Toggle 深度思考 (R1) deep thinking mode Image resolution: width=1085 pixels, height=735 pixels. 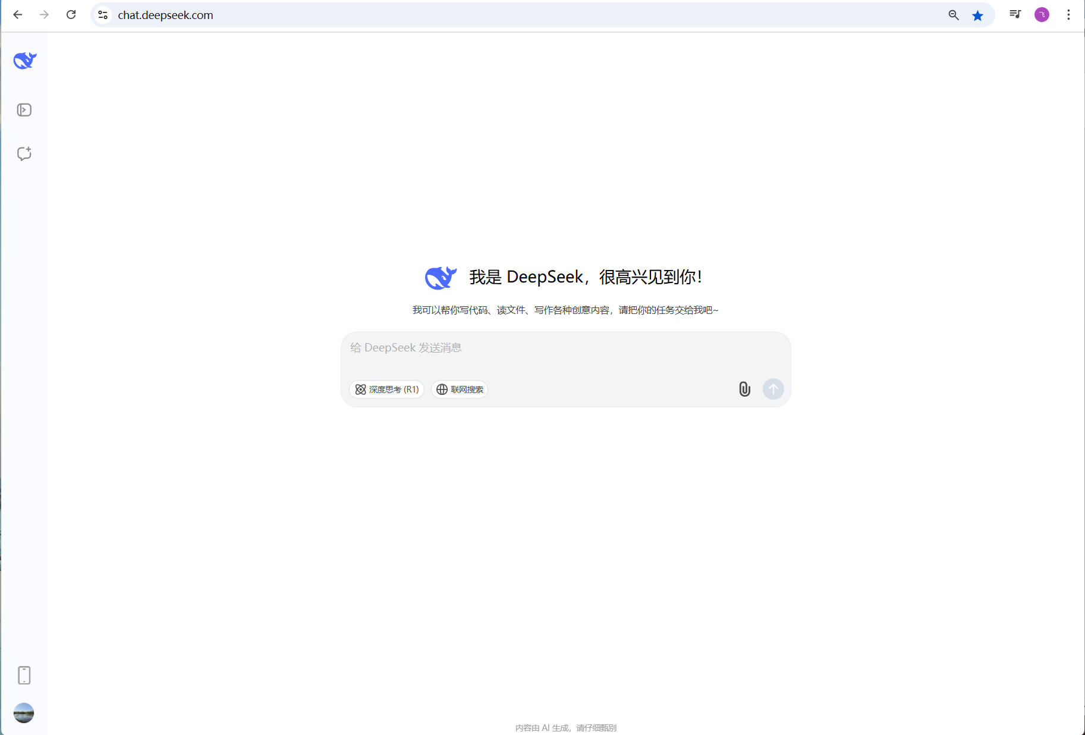click(x=386, y=390)
